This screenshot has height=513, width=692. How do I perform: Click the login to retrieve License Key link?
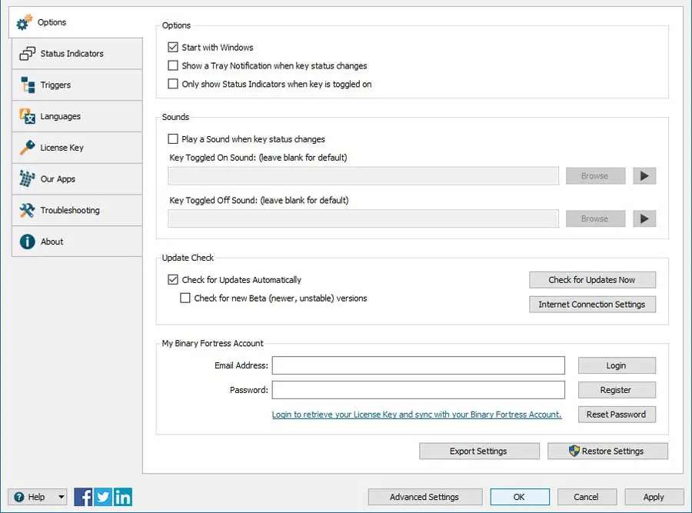click(x=417, y=415)
